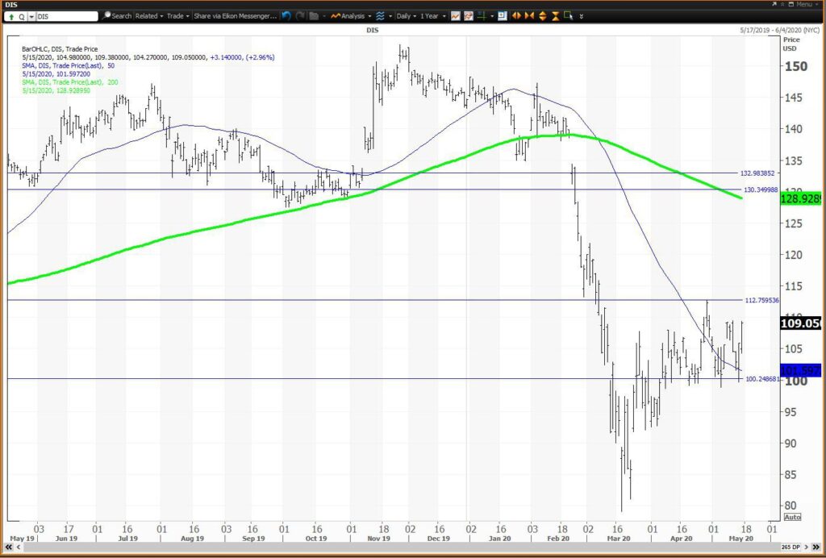Open the Related menu

pyautogui.click(x=149, y=16)
